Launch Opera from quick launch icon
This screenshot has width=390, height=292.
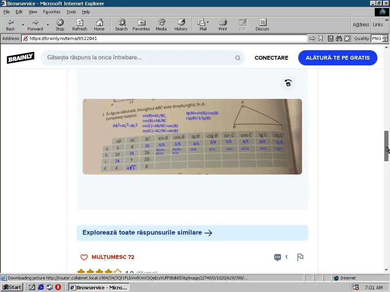click(58, 287)
